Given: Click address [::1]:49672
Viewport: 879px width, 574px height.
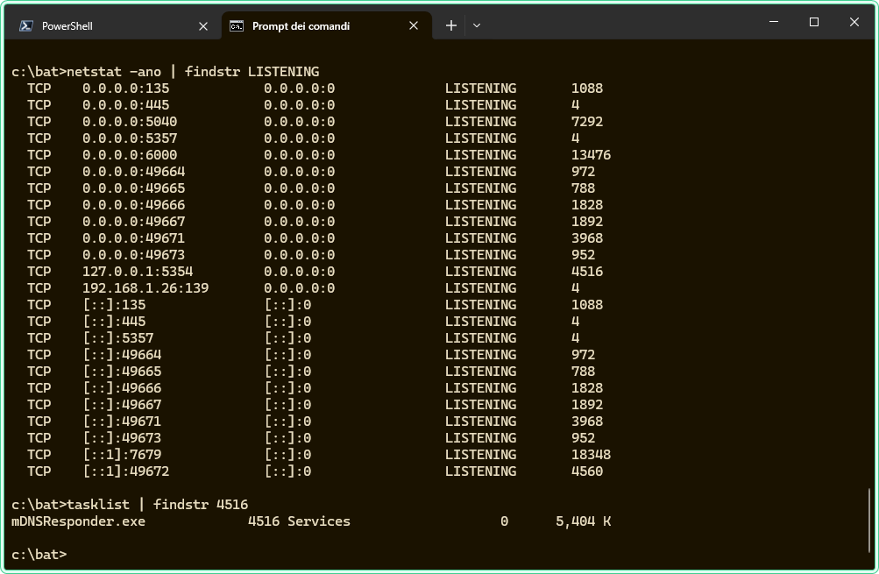Looking at the screenshot, I should 126,471.
